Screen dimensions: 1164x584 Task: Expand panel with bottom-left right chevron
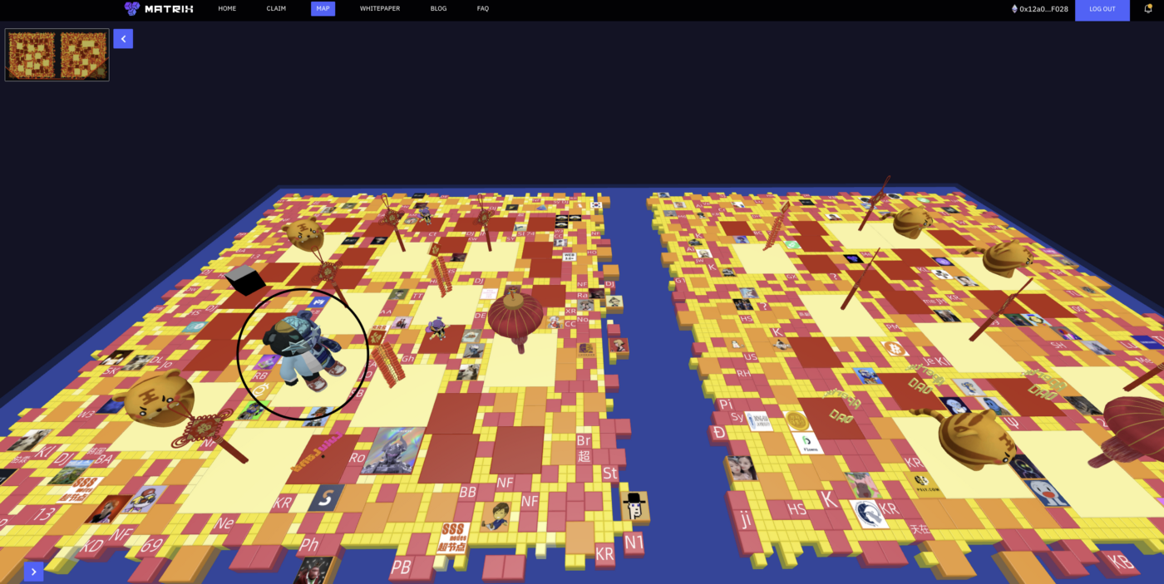tap(33, 572)
